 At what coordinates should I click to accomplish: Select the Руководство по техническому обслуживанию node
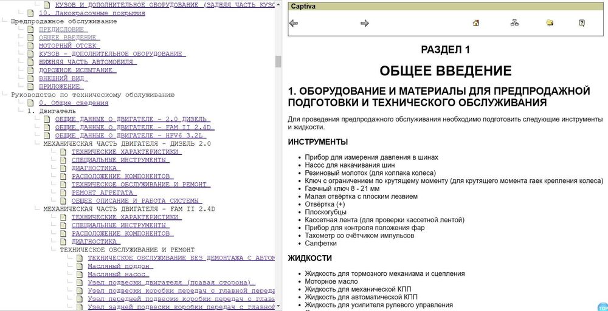[x=92, y=95]
